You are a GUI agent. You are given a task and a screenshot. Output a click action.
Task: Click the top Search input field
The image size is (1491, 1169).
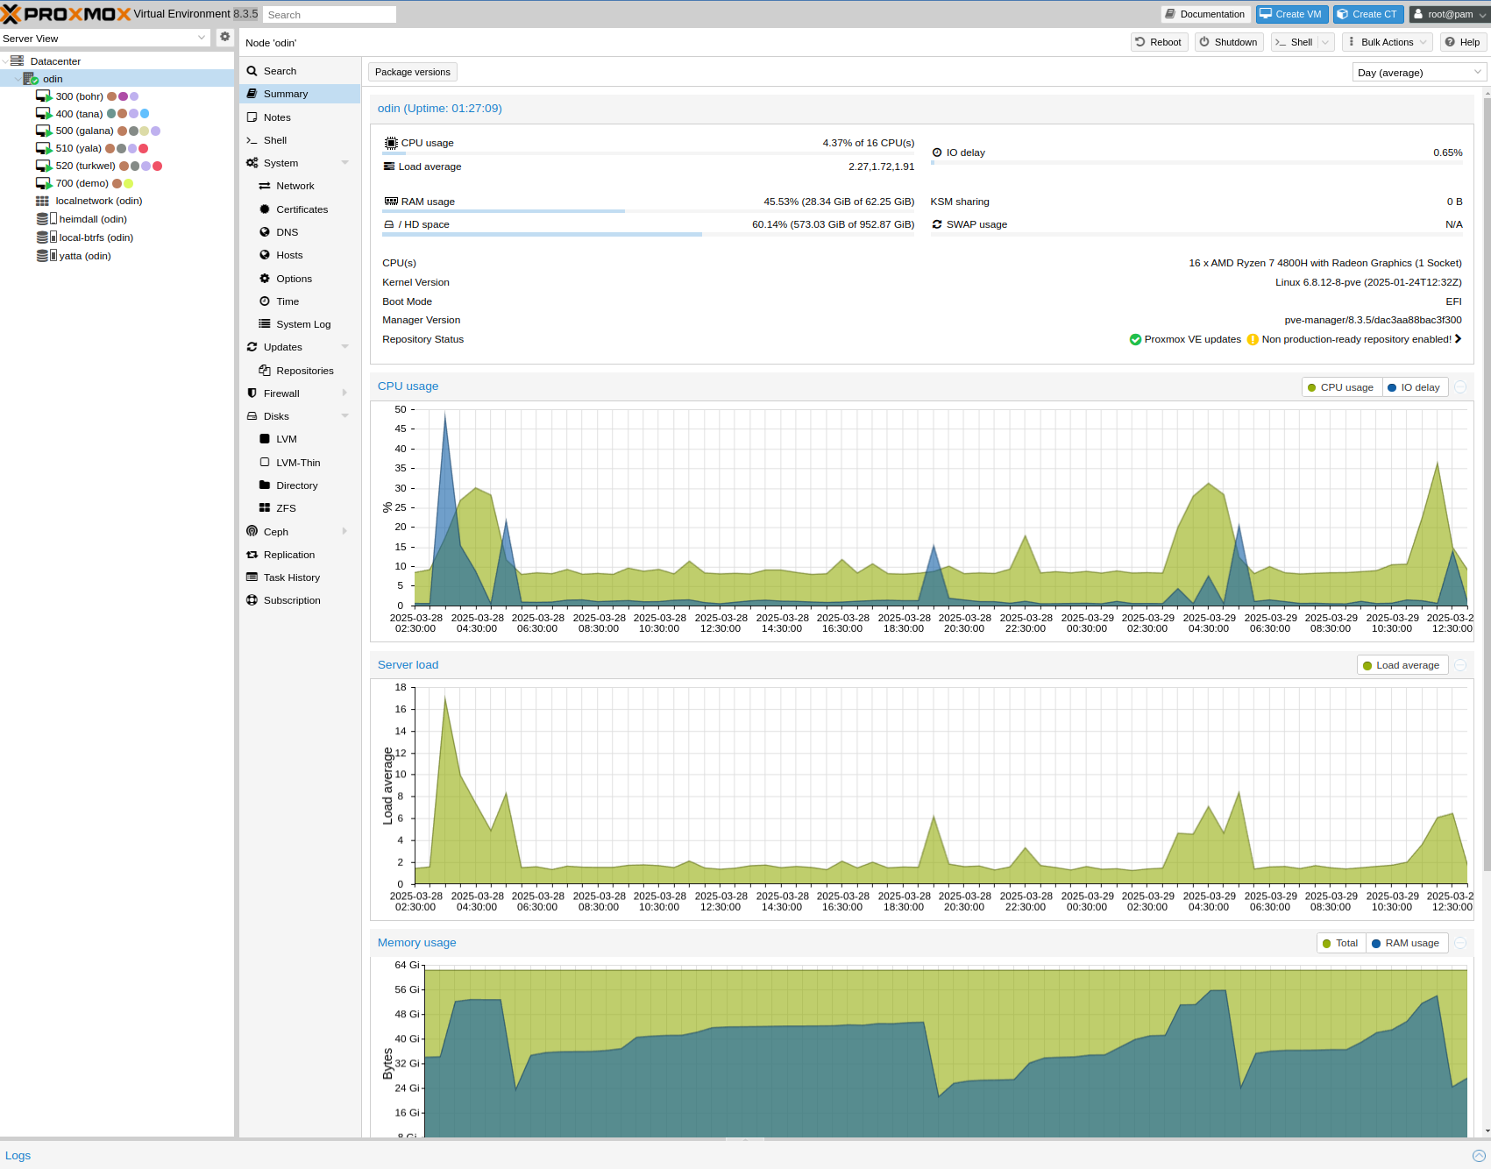(329, 15)
